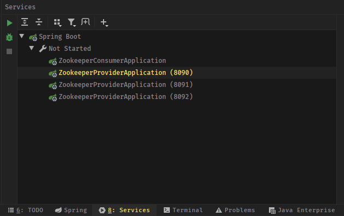Viewport: 344px width, 216px height.
Task: Click the icon of ZookeeperProviderApplication (8090)
Action: pyautogui.click(x=53, y=73)
